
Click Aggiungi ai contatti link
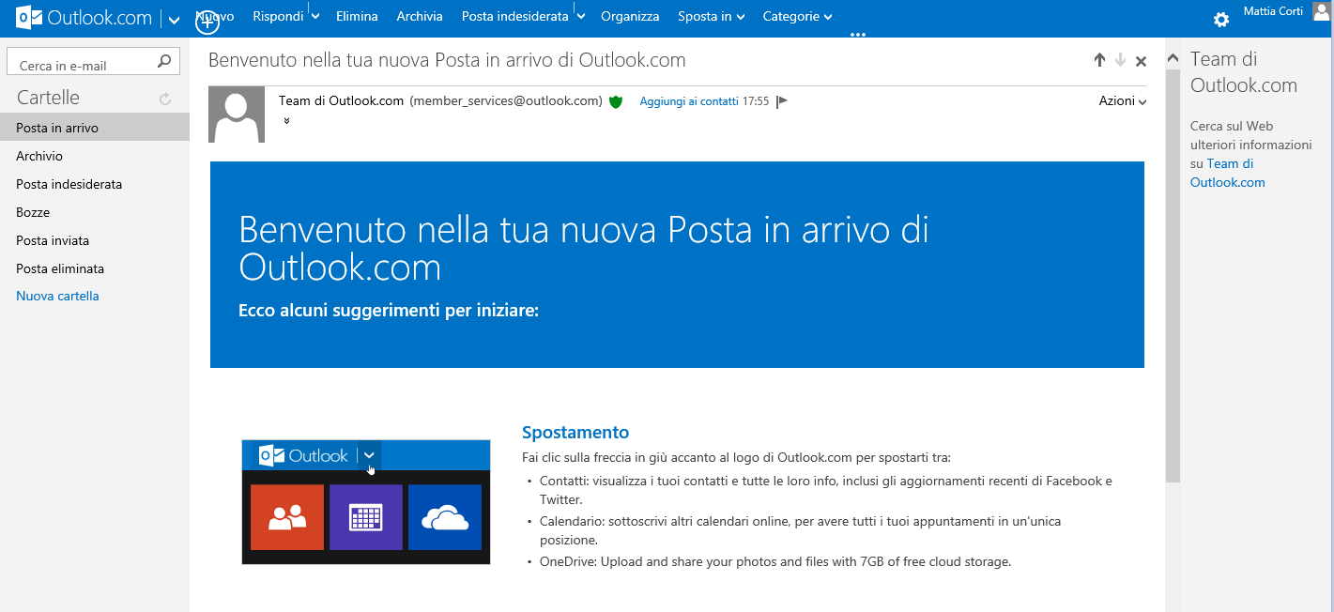689,101
